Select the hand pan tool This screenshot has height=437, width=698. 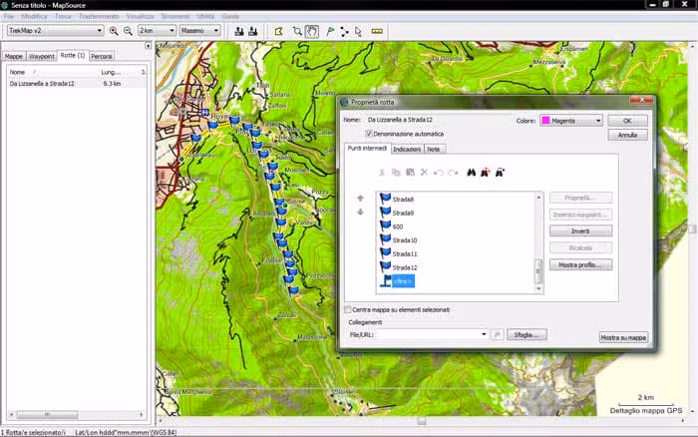[x=312, y=31]
